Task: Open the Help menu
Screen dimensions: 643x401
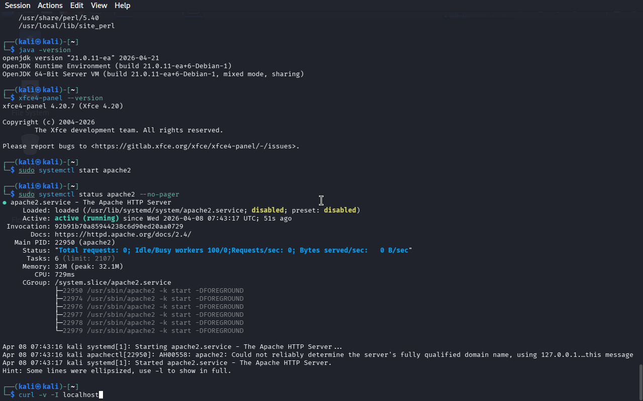Action: click(122, 6)
